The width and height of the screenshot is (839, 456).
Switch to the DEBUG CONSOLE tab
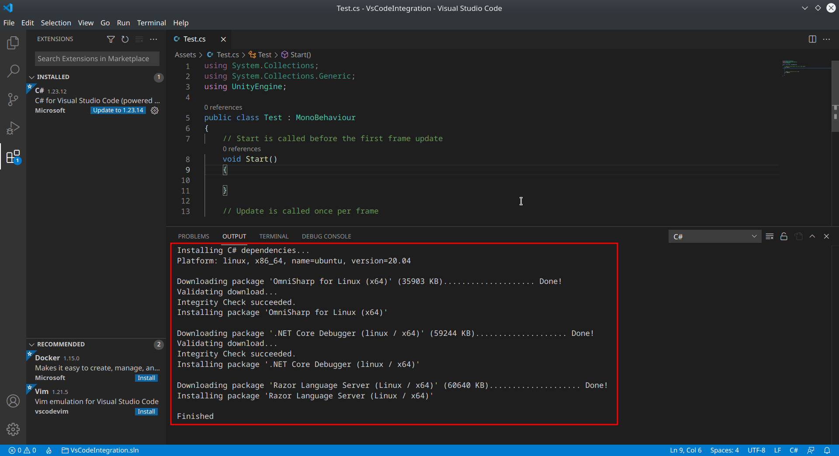point(326,236)
